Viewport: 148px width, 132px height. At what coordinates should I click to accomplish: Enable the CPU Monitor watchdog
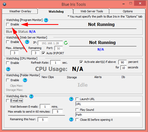(8, 63)
